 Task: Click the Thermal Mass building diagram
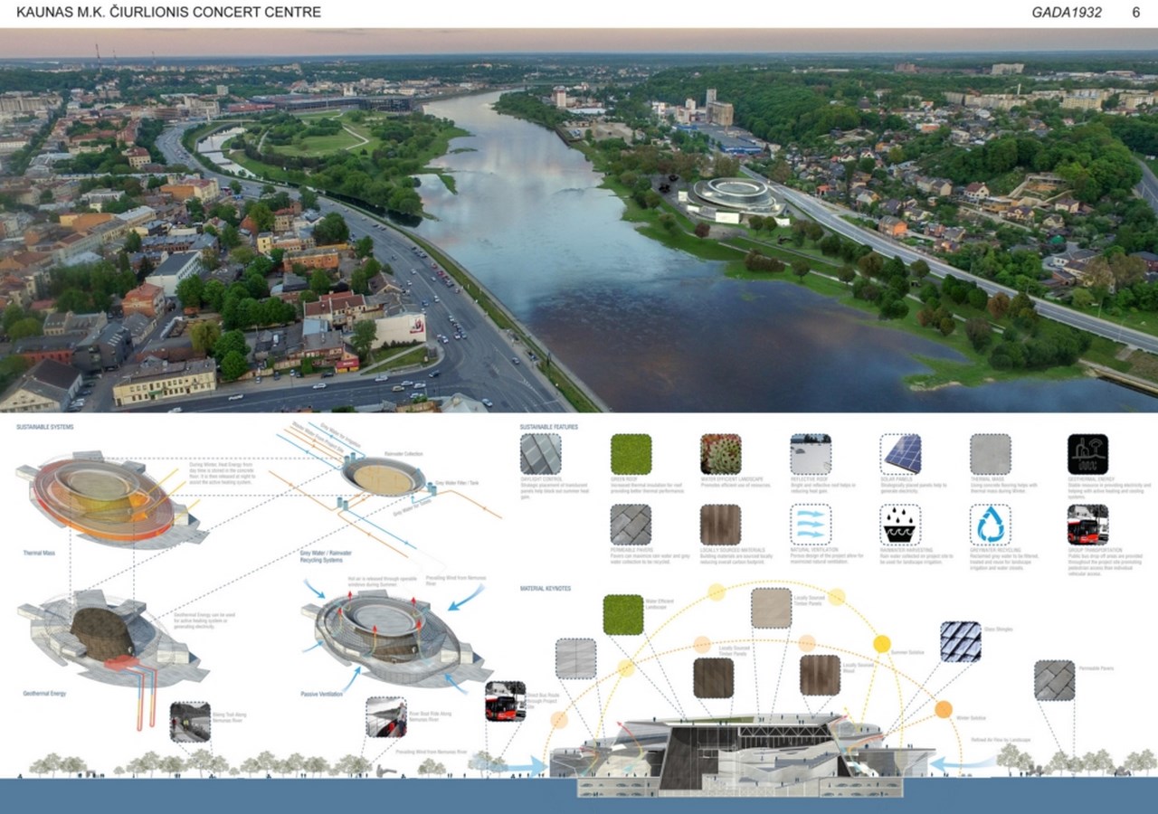(104, 497)
